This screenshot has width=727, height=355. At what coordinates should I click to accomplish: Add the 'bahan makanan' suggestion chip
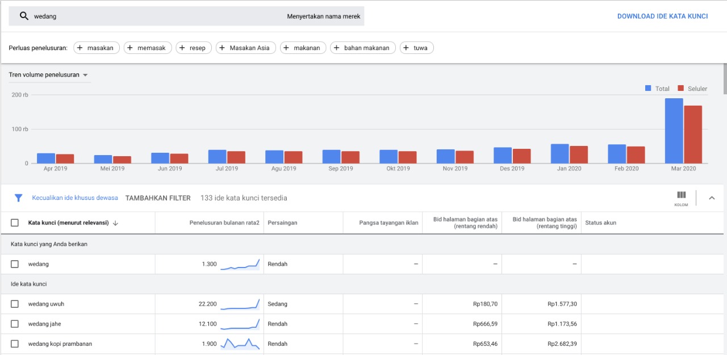362,48
